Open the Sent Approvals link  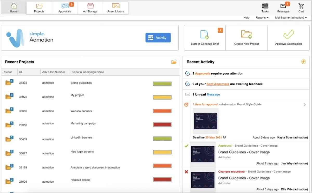218,84
